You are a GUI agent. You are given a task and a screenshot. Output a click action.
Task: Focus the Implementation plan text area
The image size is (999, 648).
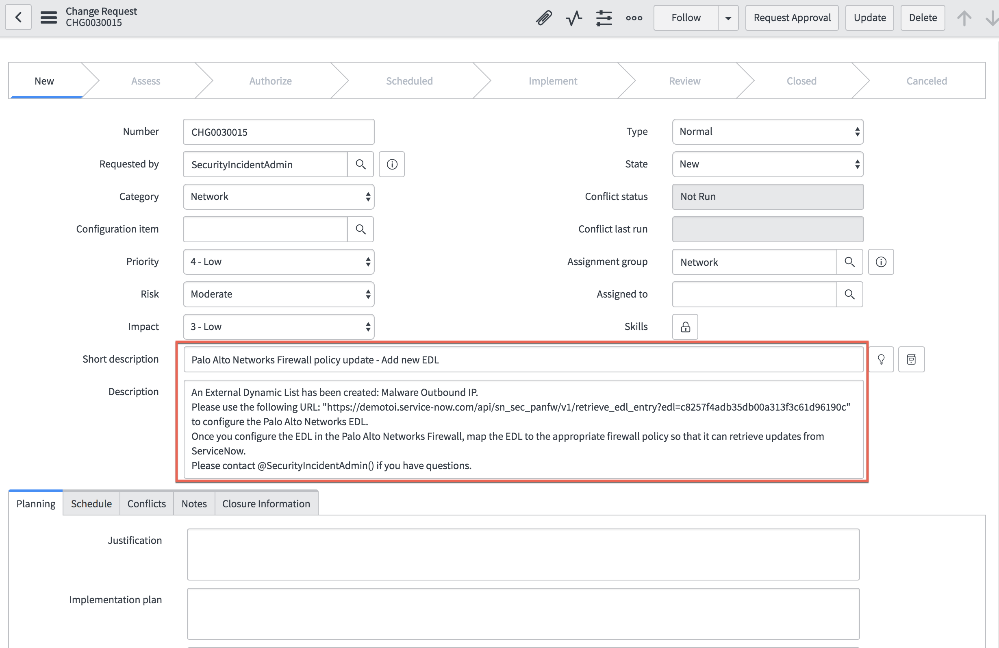[x=523, y=614]
